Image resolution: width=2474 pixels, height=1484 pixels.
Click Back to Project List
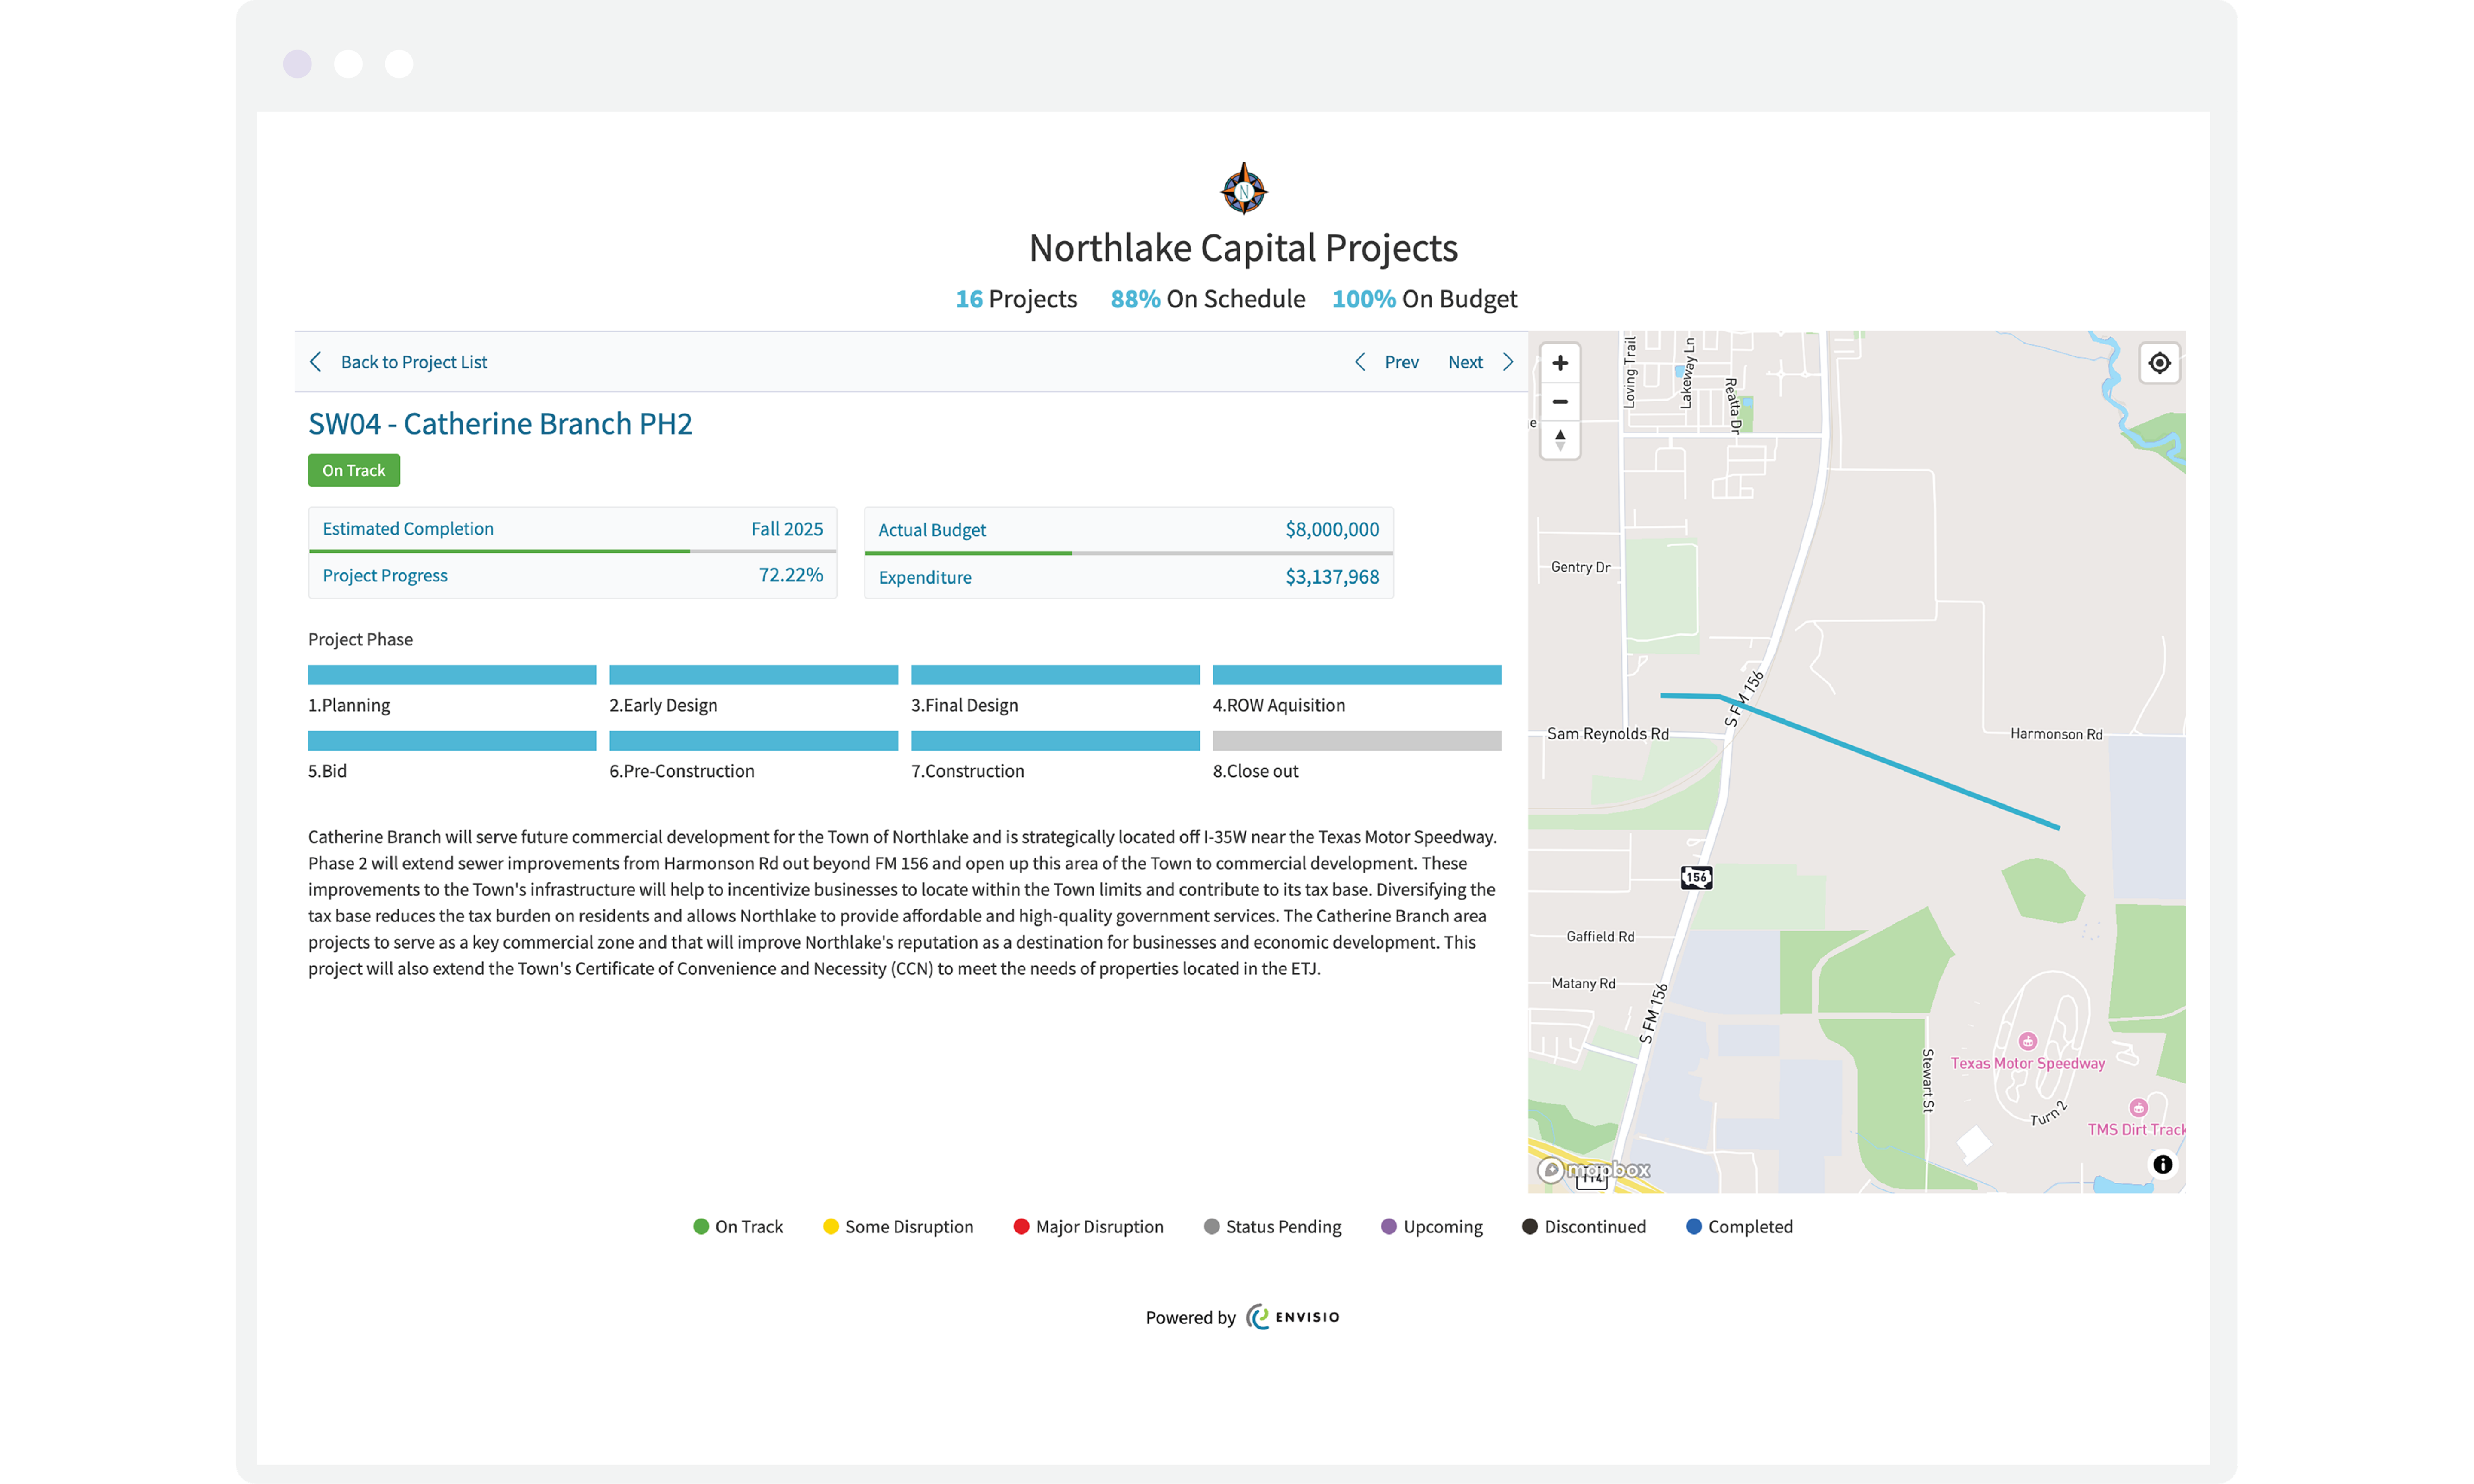413,362
